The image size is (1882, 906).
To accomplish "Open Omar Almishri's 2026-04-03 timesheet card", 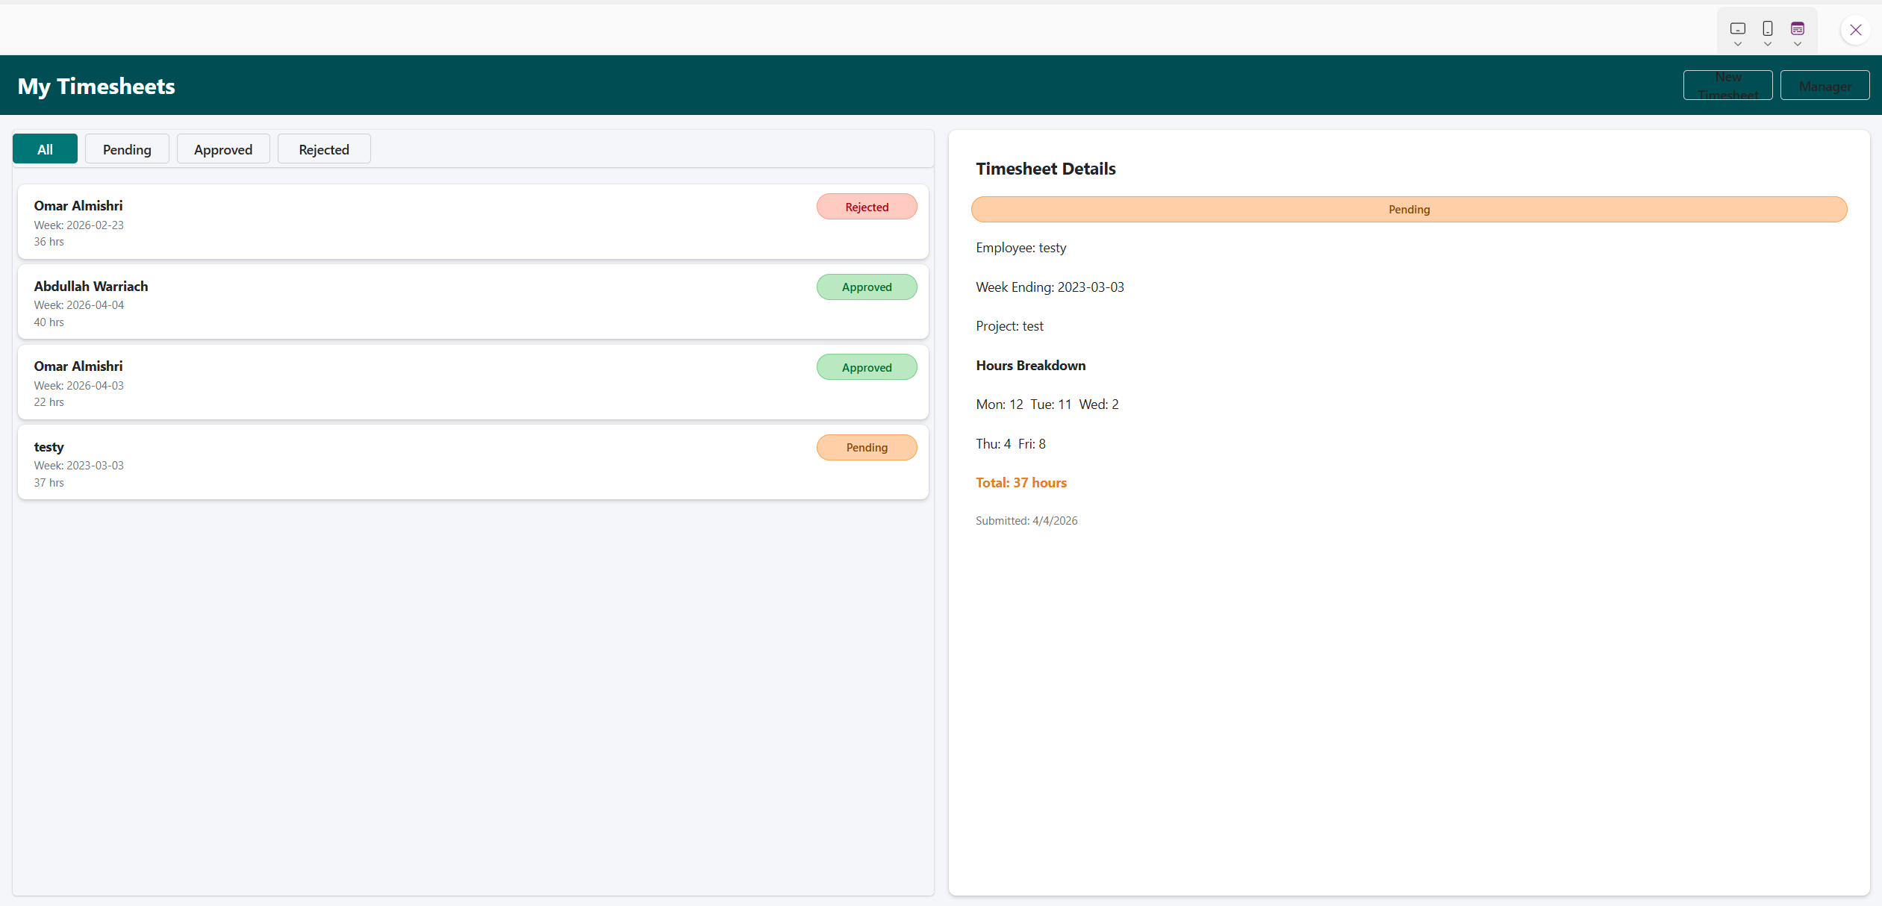I will point(448,383).
